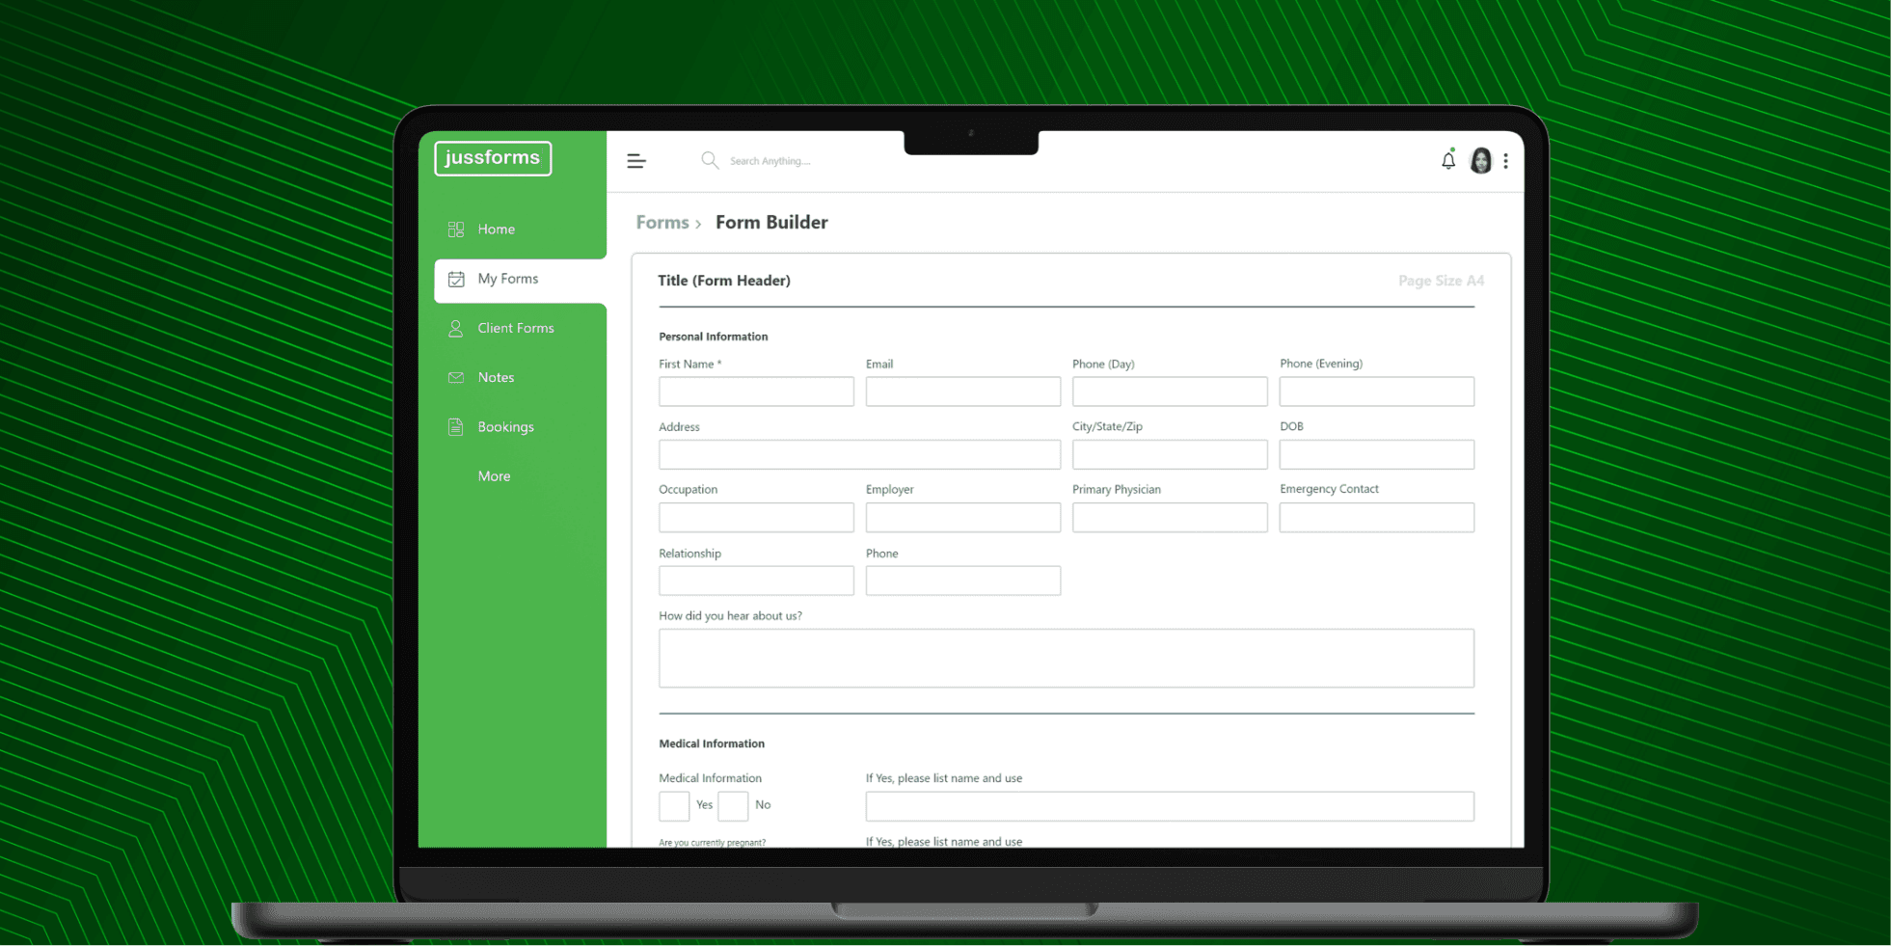
Task: Focus the Relationship input field
Action: coord(756,581)
